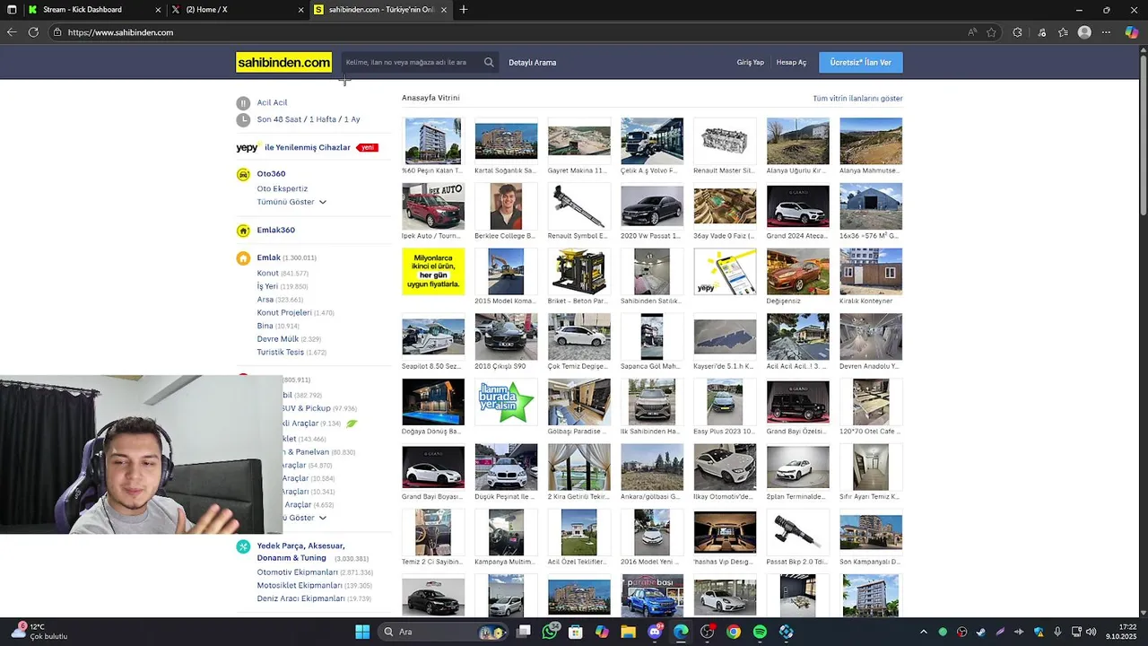Click Giriş Yap link
The image size is (1148, 646).
[751, 63]
